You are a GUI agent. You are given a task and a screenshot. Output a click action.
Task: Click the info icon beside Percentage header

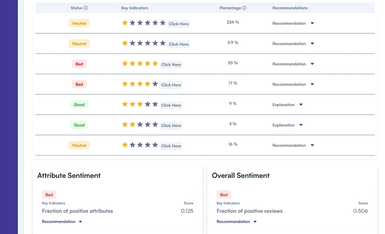point(244,8)
